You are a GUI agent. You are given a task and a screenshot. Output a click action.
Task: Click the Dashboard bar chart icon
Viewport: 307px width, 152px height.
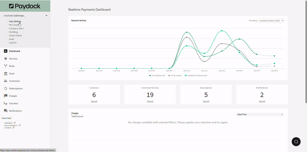point(6,51)
